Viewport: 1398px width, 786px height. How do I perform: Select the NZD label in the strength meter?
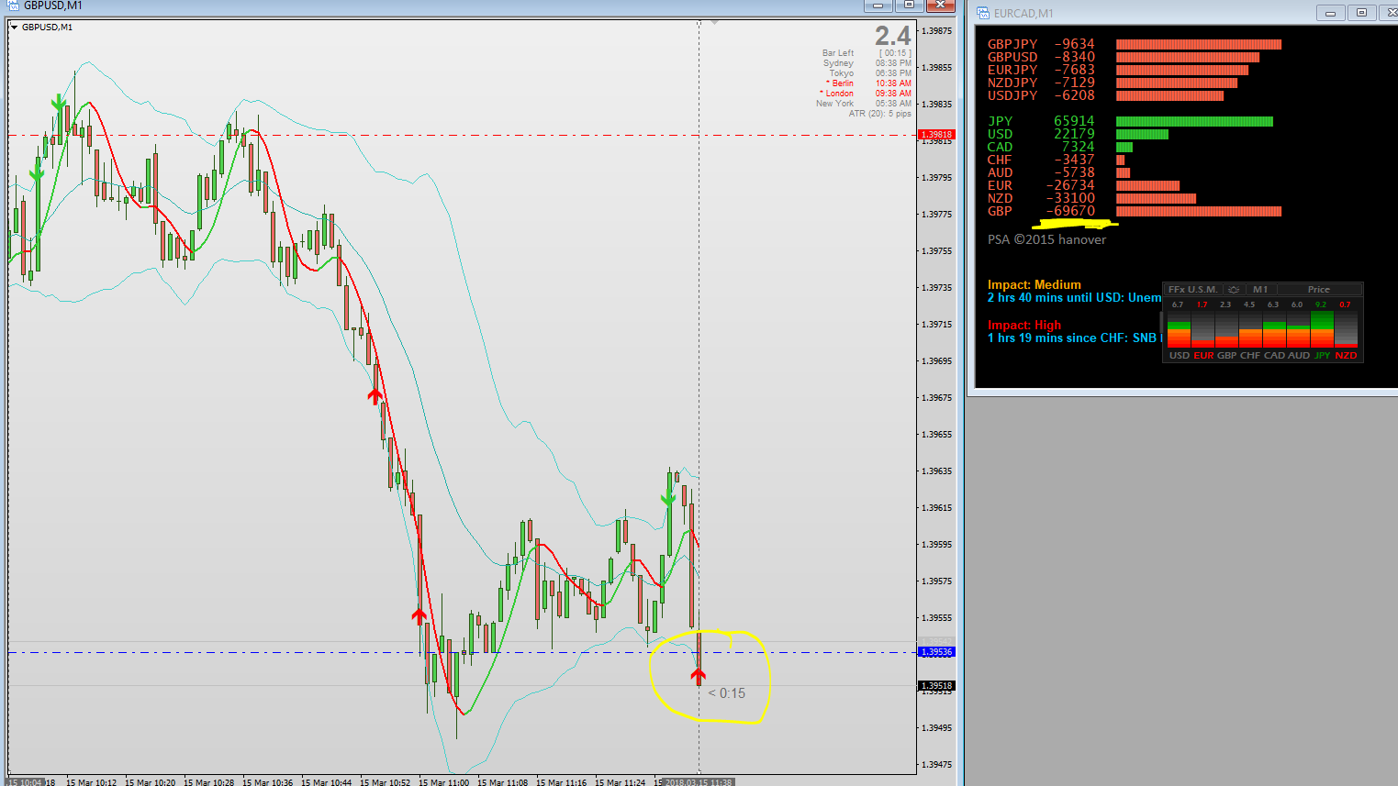click(1346, 356)
